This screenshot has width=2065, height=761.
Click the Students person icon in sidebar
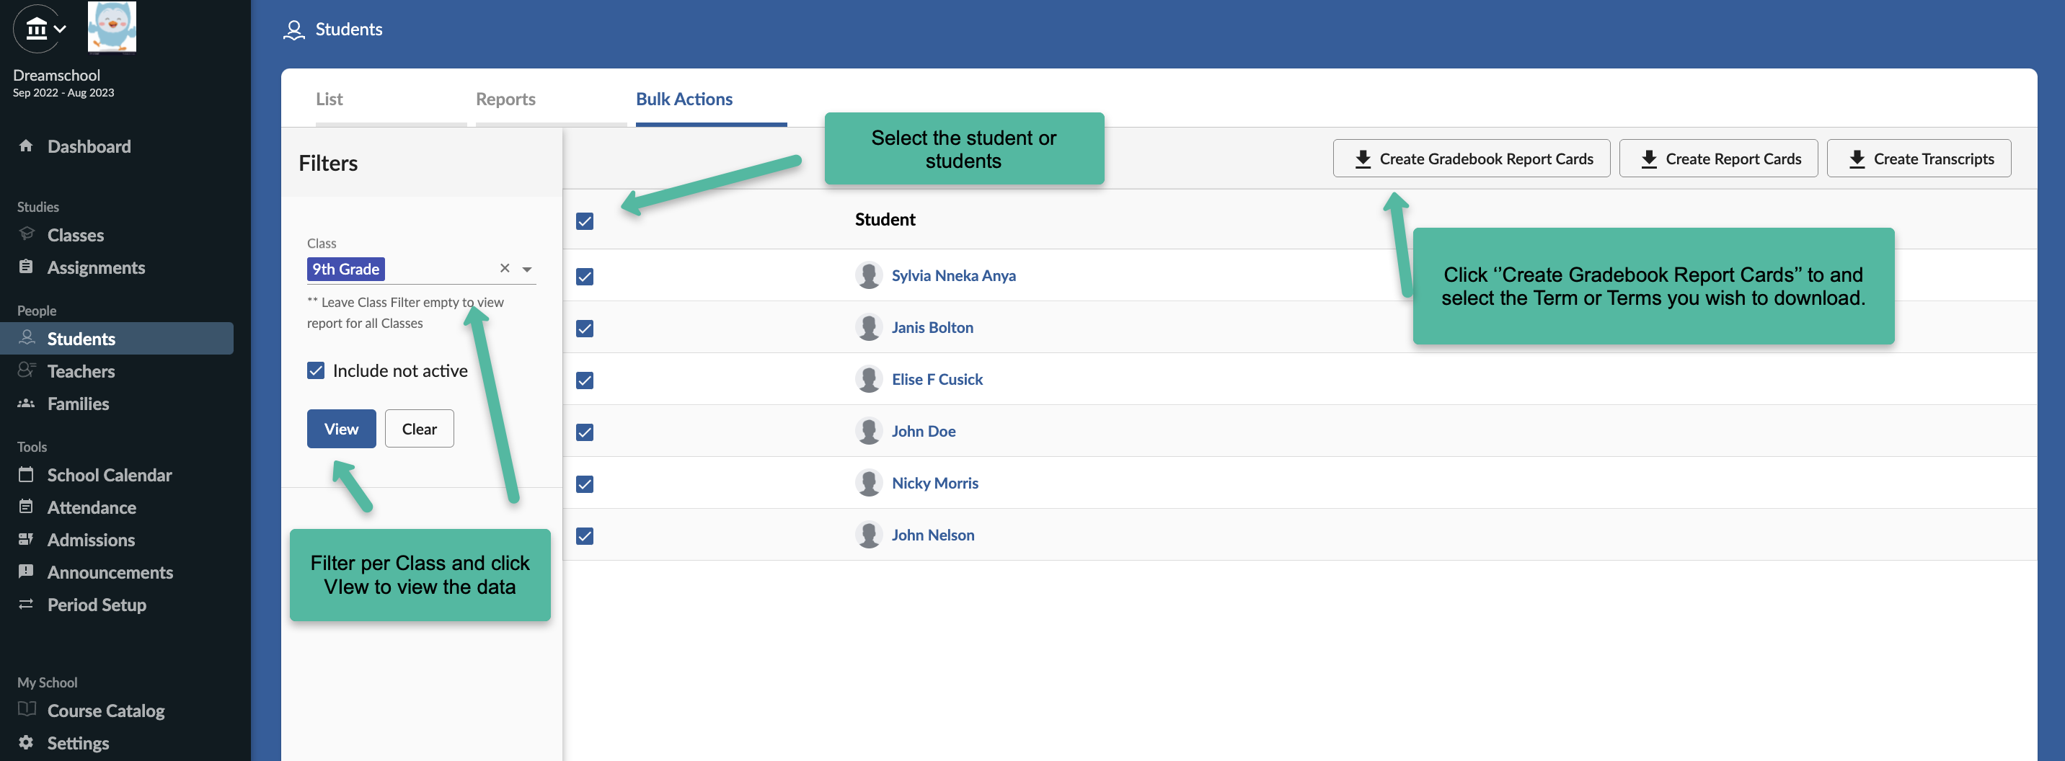[27, 337]
